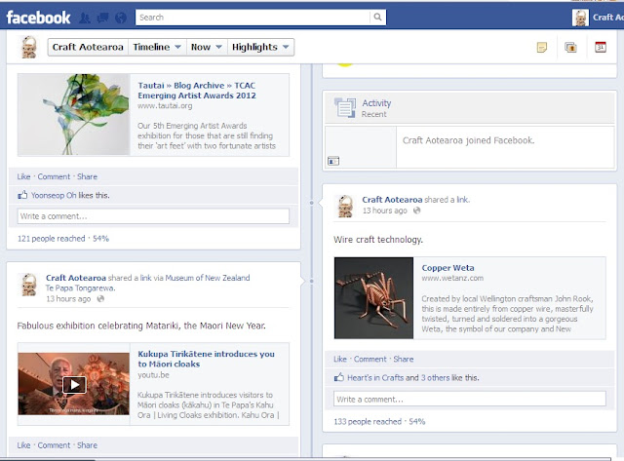Click the yellow note status icon

click(542, 48)
